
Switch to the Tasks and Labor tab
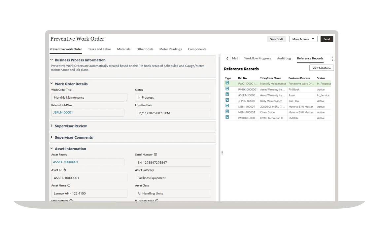click(99, 49)
